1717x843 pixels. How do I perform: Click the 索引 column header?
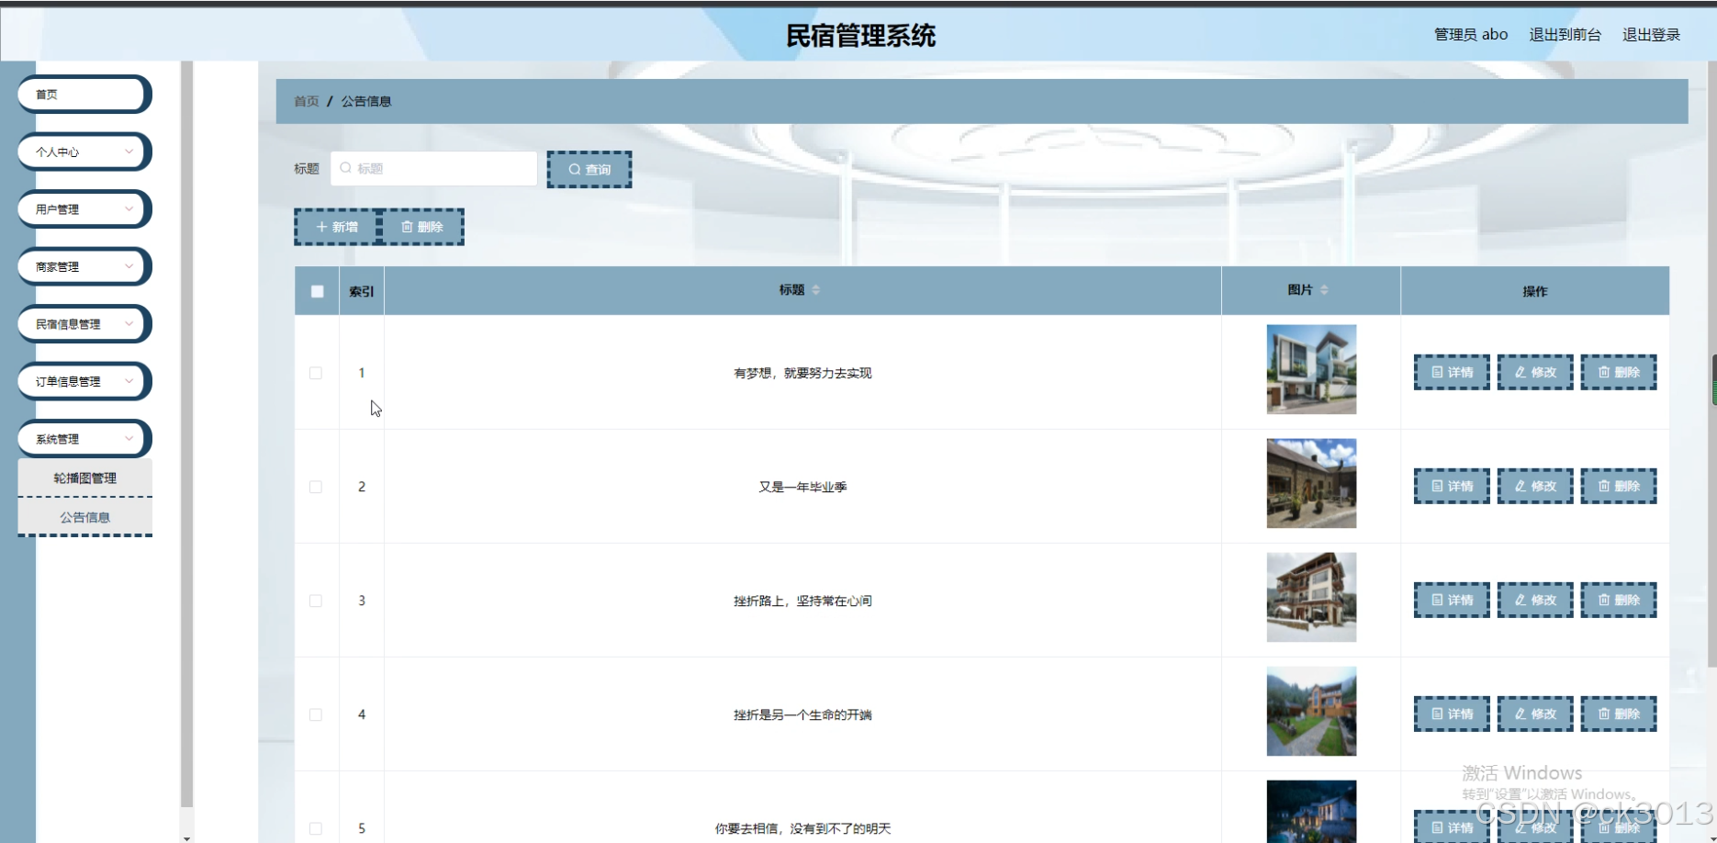[362, 291]
